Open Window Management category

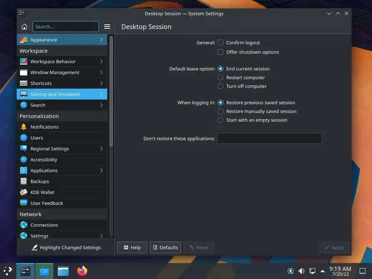pyautogui.click(x=62, y=72)
